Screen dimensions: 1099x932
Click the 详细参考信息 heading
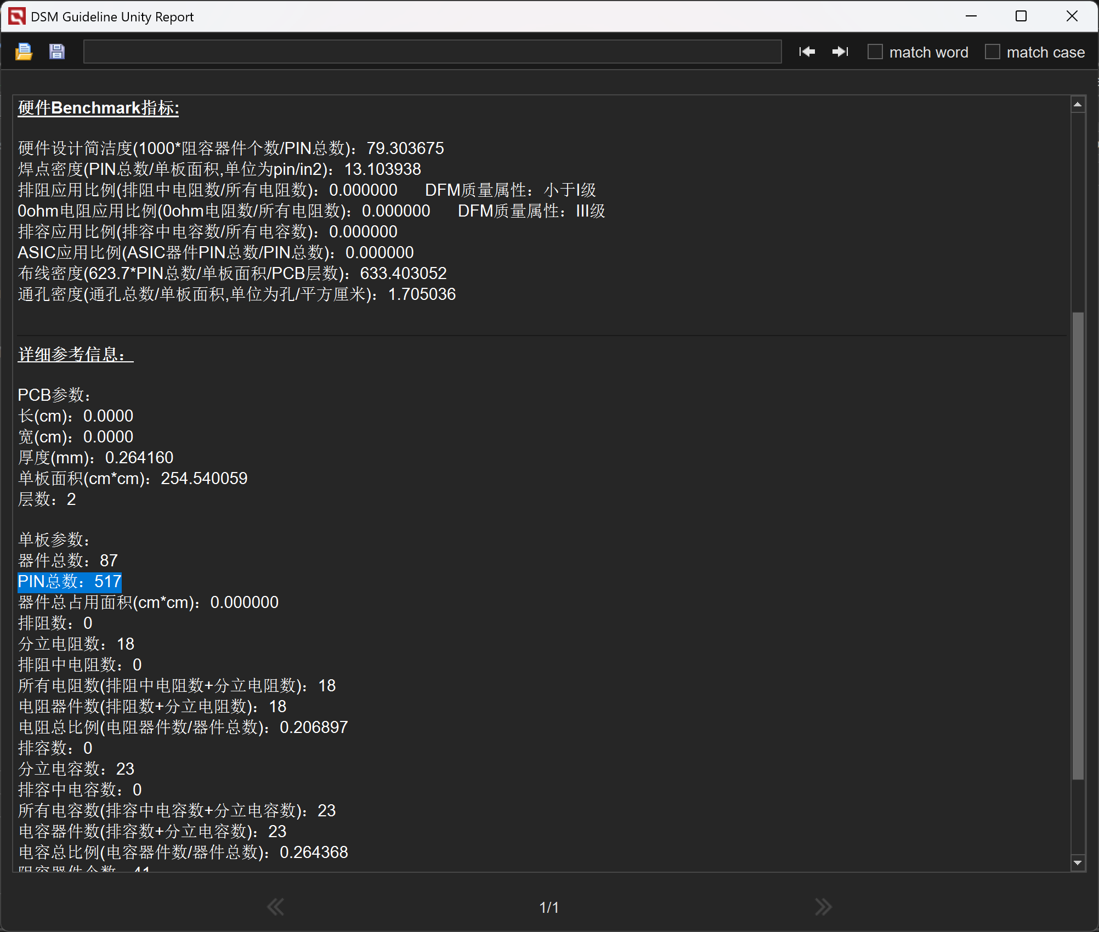click(x=76, y=354)
